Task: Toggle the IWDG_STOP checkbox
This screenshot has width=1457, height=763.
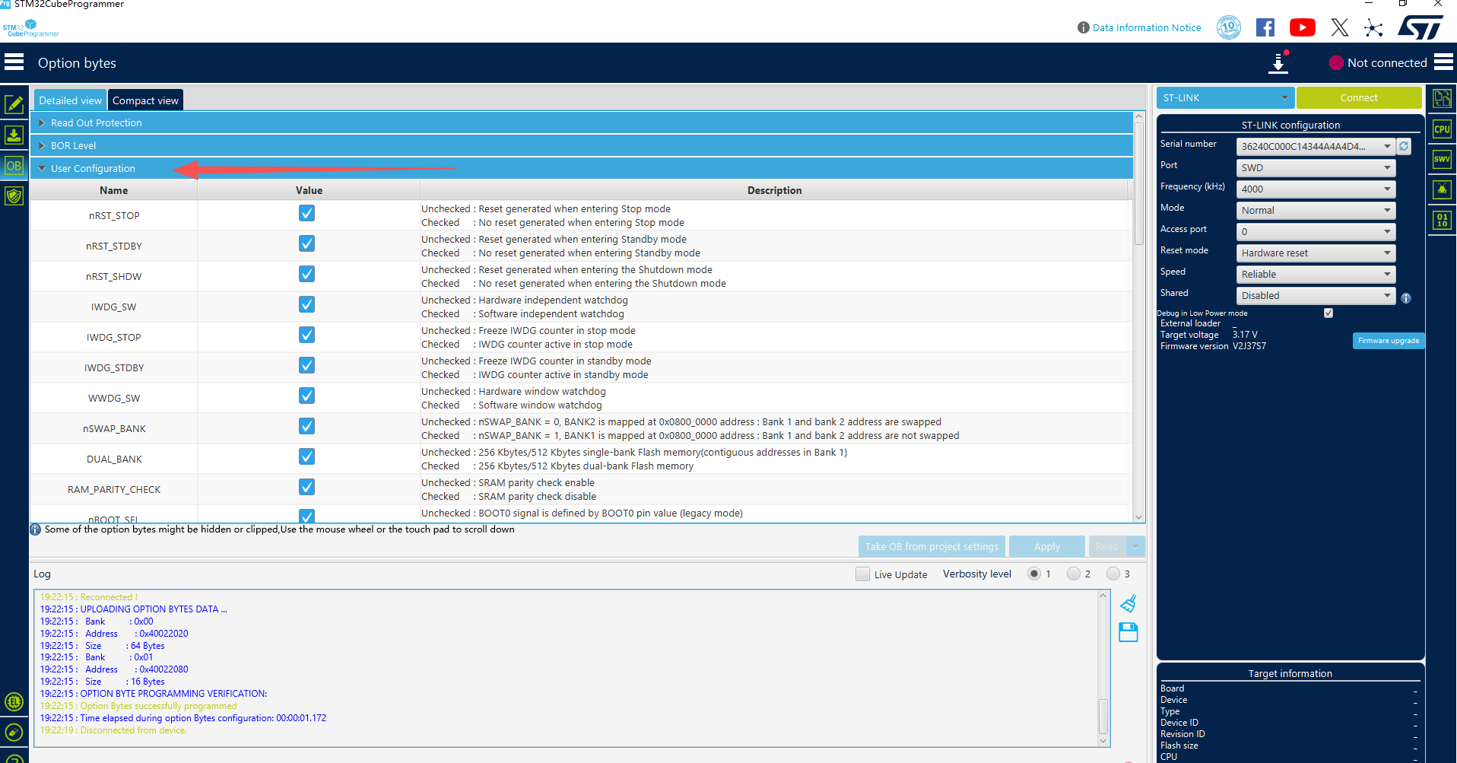Action: (306, 335)
